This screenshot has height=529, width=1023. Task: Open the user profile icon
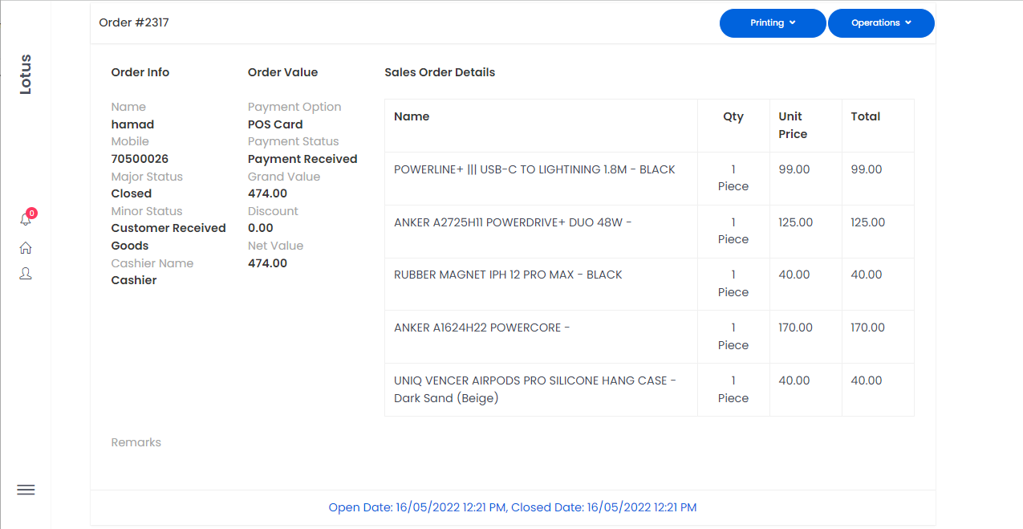(26, 274)
